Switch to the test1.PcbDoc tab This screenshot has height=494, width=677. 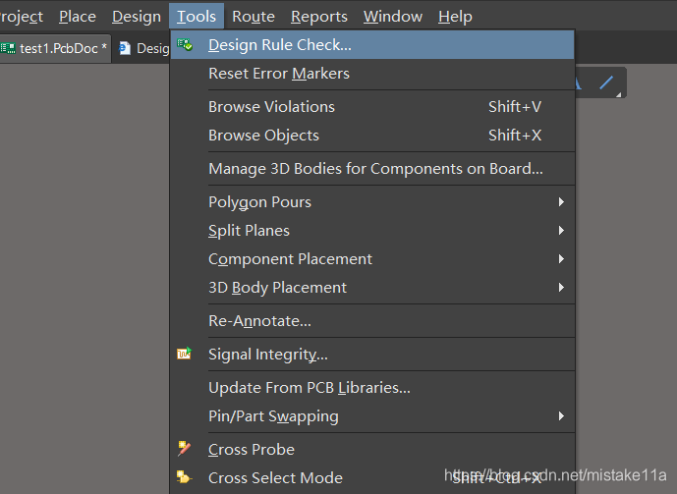coord(61,48)
